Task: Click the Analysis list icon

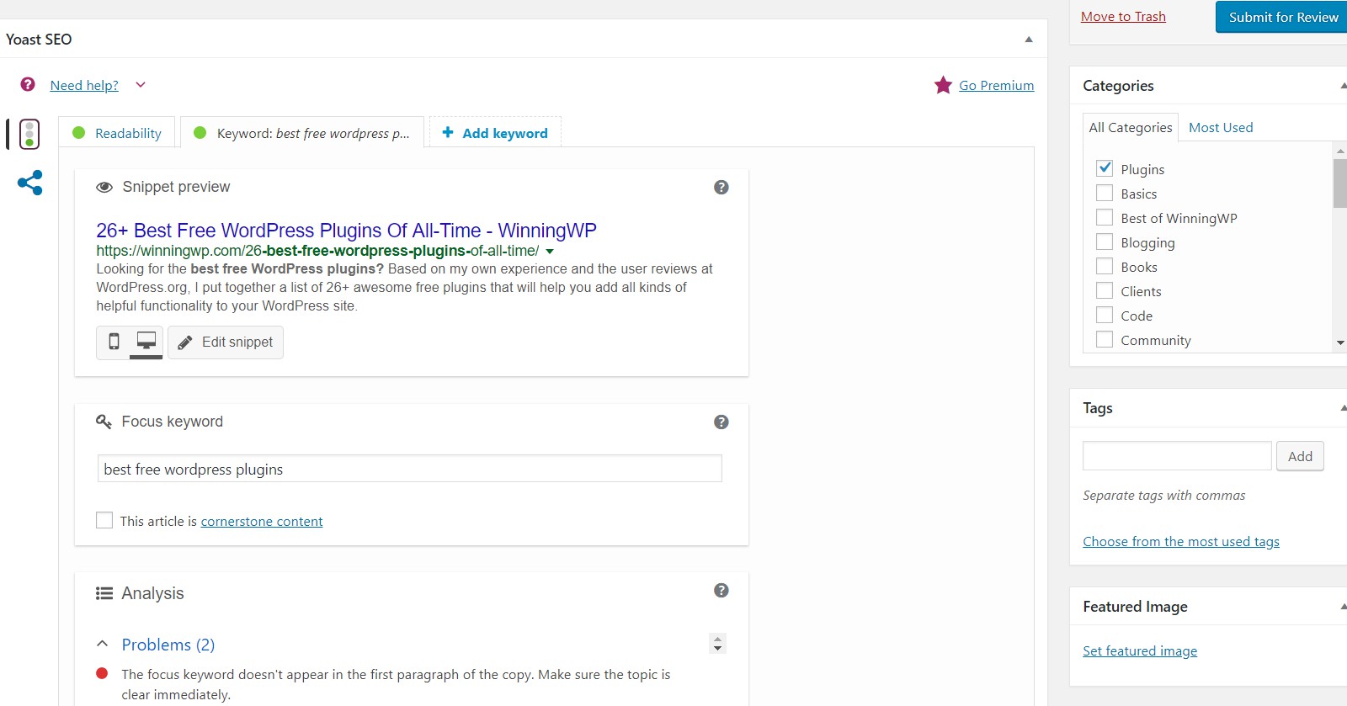Action: tap(104, 593)
